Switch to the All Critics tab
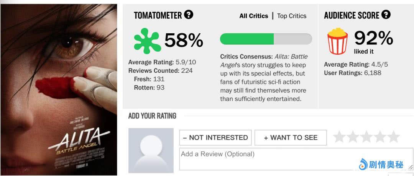This screenshot has width=414, height=176. (254, 16)
